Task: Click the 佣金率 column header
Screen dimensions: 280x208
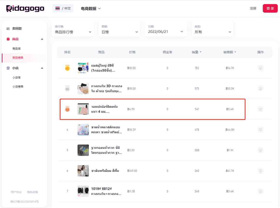Action: tap(167, 52)
